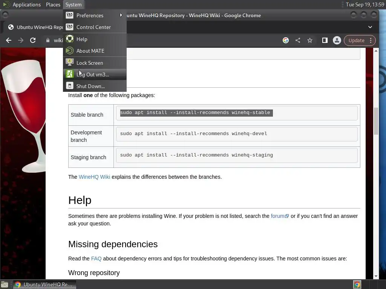Choose Log Out vm3 entry
The image size is (386, 289).
pyautogui.click(x=95, y=75)
